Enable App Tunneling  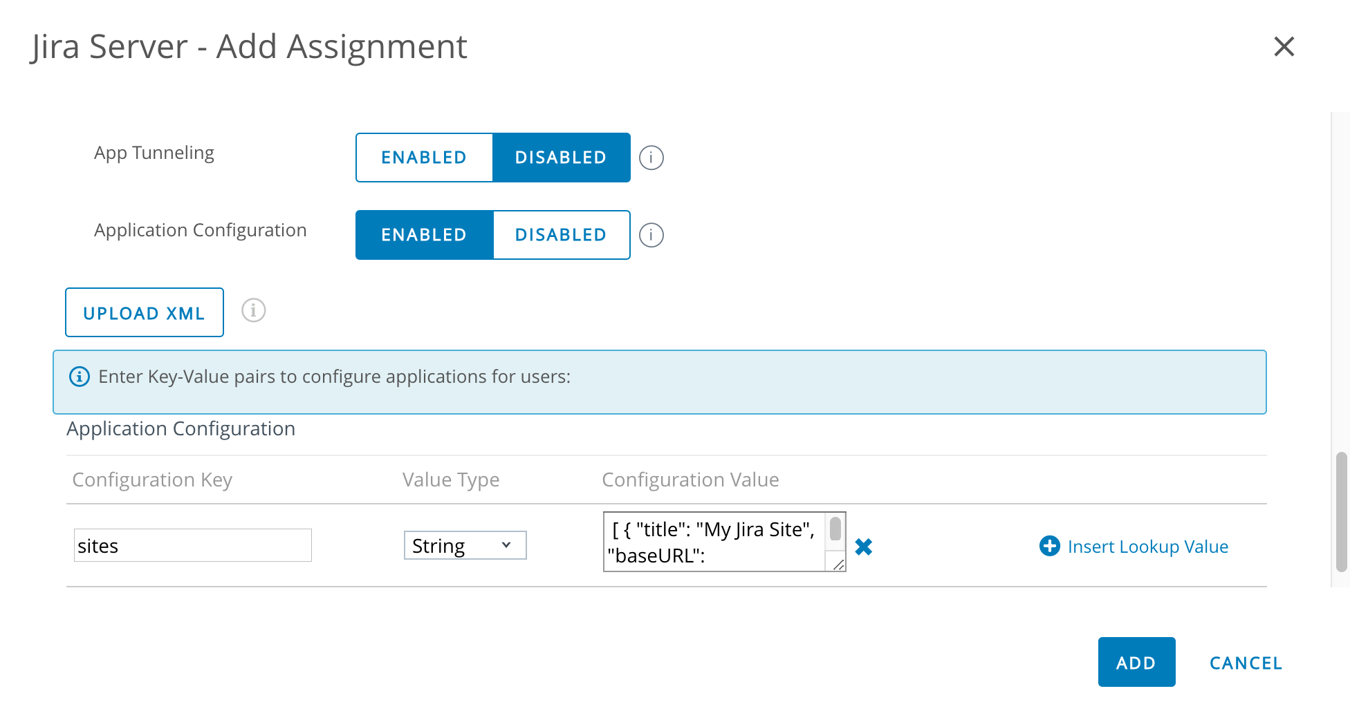(424, 158)
